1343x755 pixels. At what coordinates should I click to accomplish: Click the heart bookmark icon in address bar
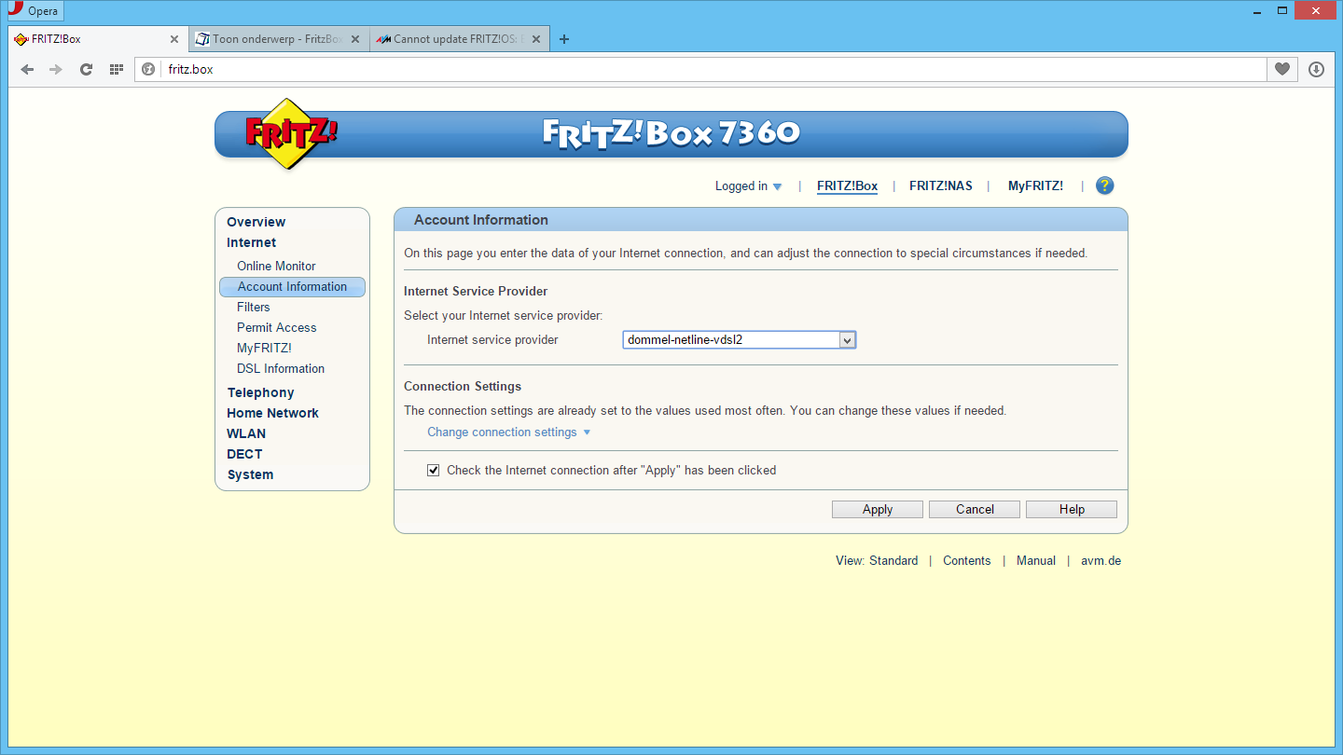point(1282,69)
